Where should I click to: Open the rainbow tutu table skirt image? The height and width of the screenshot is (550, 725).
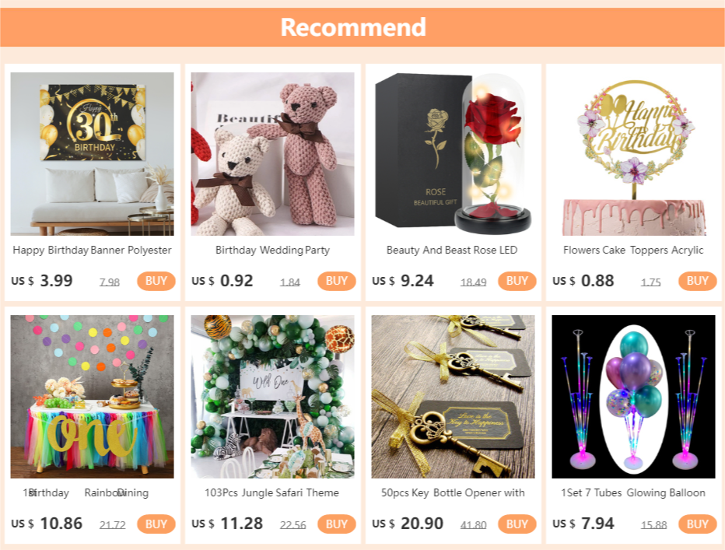point(92,397)
